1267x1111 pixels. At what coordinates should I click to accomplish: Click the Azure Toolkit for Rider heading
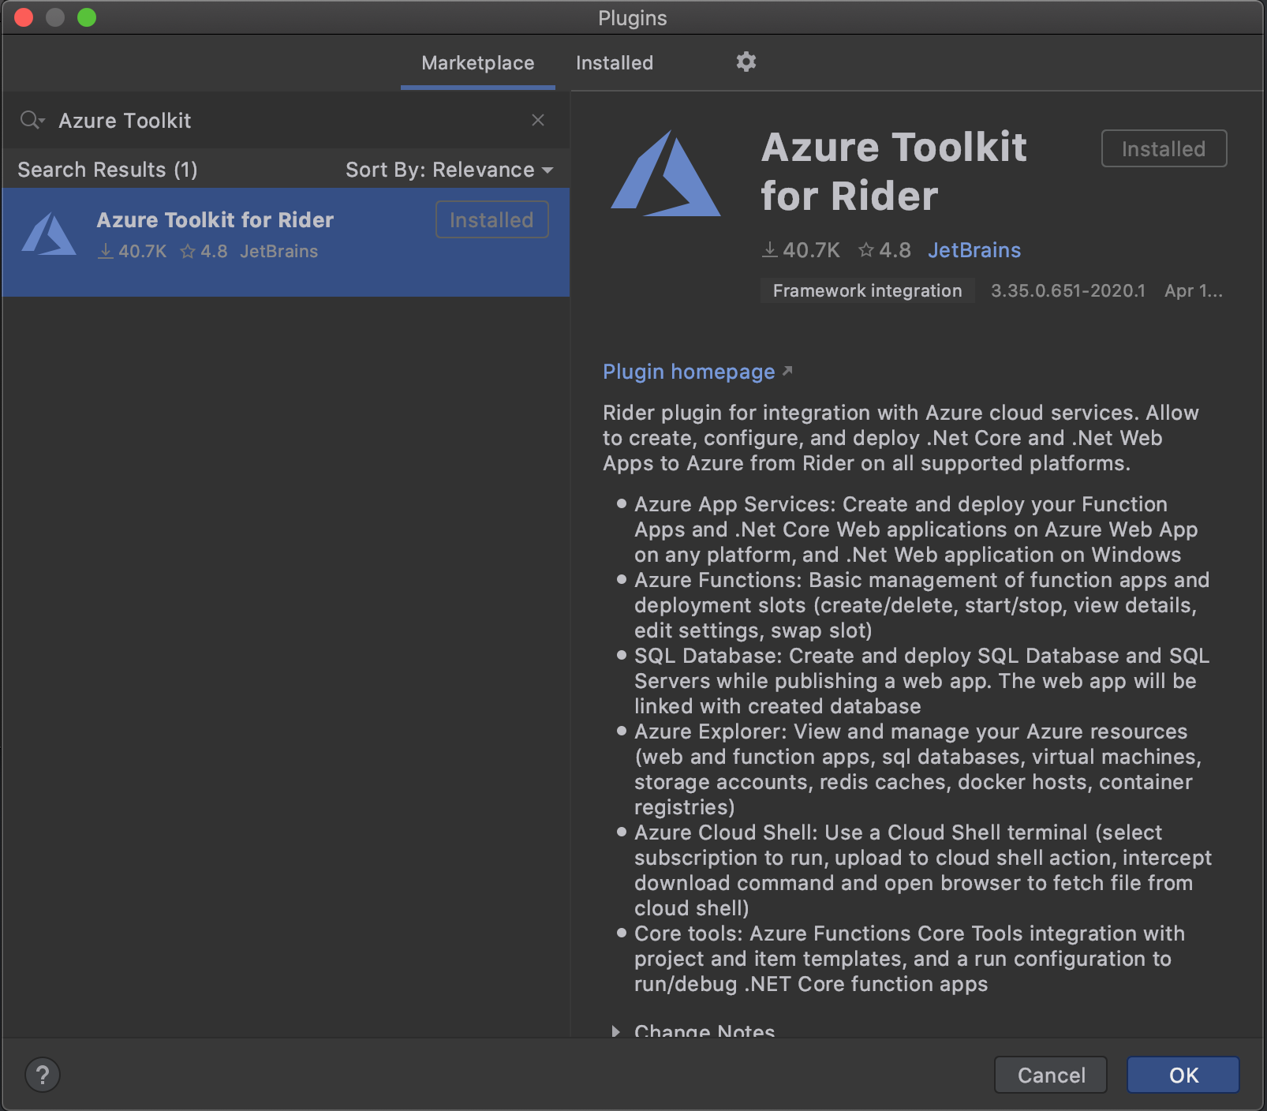(894, 171)
